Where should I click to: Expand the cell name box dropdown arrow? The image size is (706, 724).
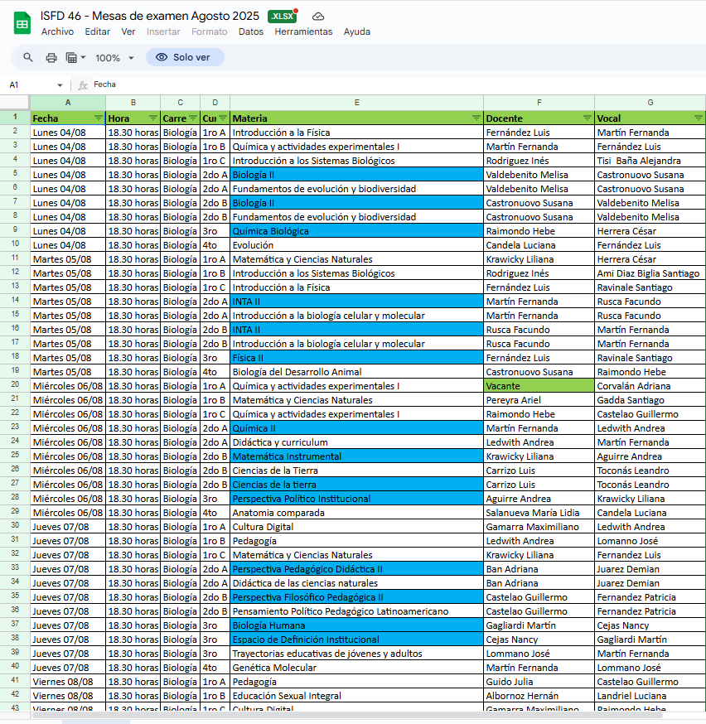pyautogui.click(x=60, y=85)
